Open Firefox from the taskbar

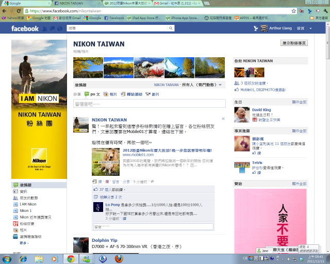(119, 259)
